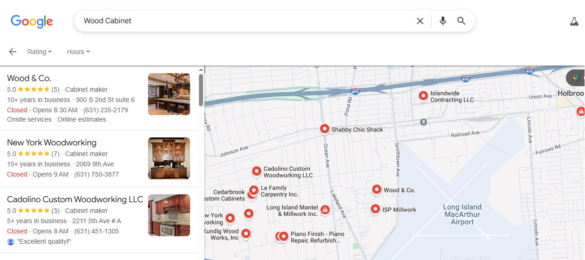Click the ISP Millwork map pin
The height and width of the screenshot is (260, 585).
(375, 210)
